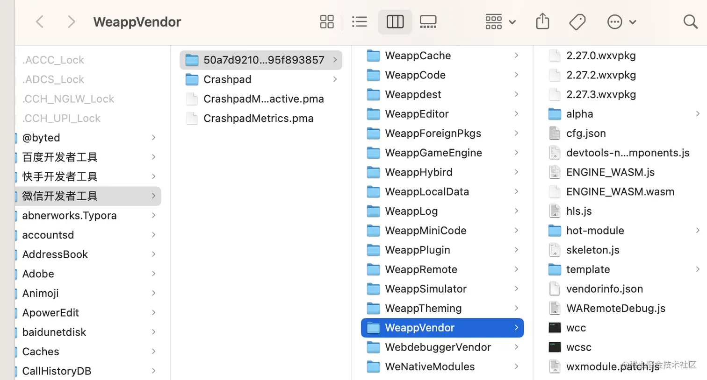
Task: Open the WebdebuggerVendor folder
Action: [442, 347]
